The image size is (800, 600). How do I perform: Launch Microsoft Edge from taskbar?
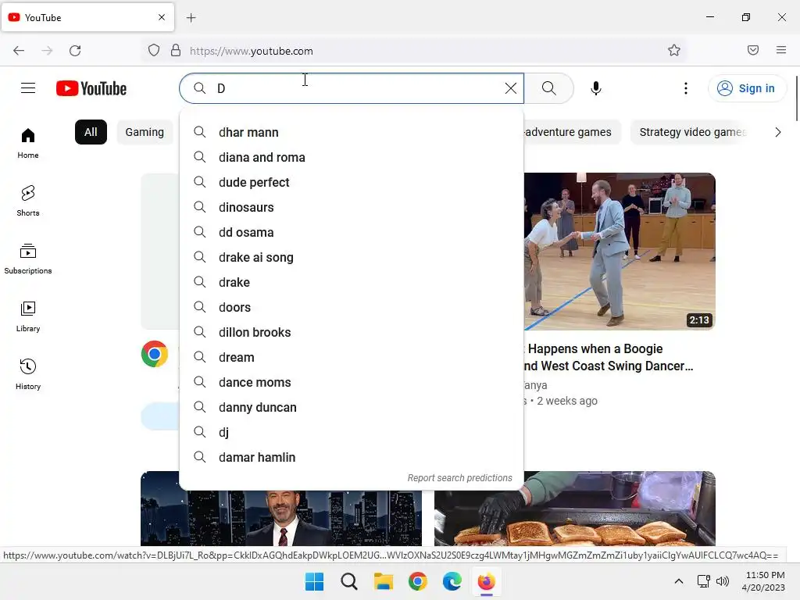click(x=452, y=581)
